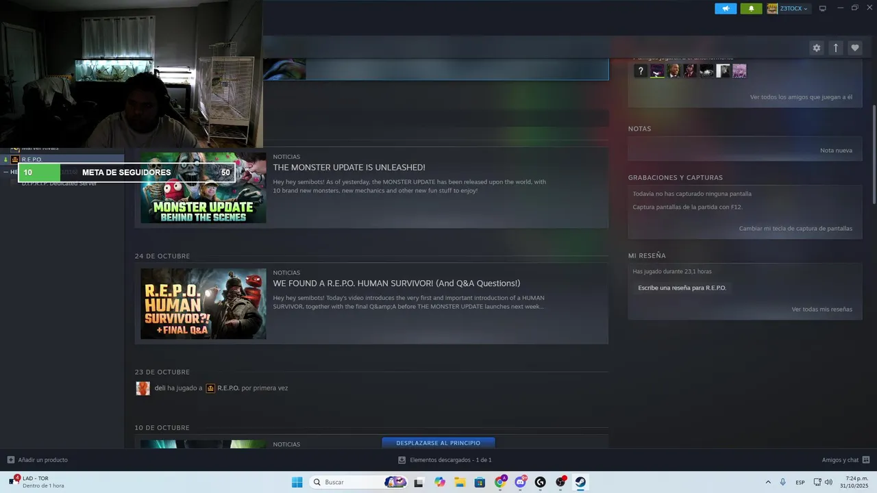
Task: Open the blue megaphone announcements button
Action: (726, 8)
